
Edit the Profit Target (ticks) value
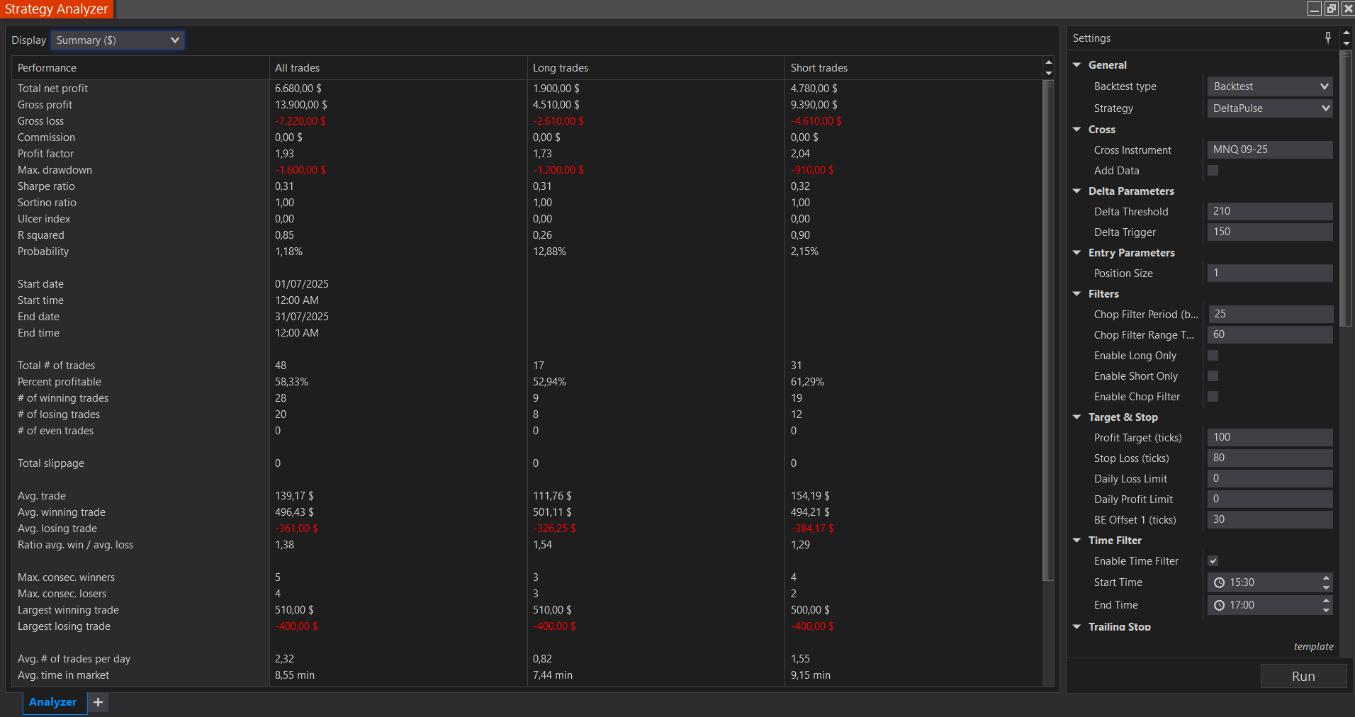pyautogui.click(x=1270, y=437)
